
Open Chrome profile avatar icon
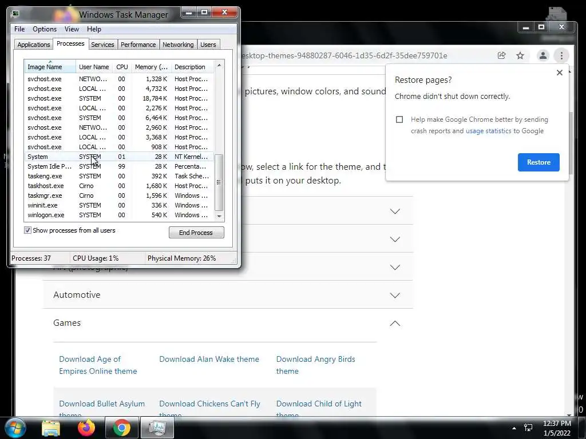543,55
